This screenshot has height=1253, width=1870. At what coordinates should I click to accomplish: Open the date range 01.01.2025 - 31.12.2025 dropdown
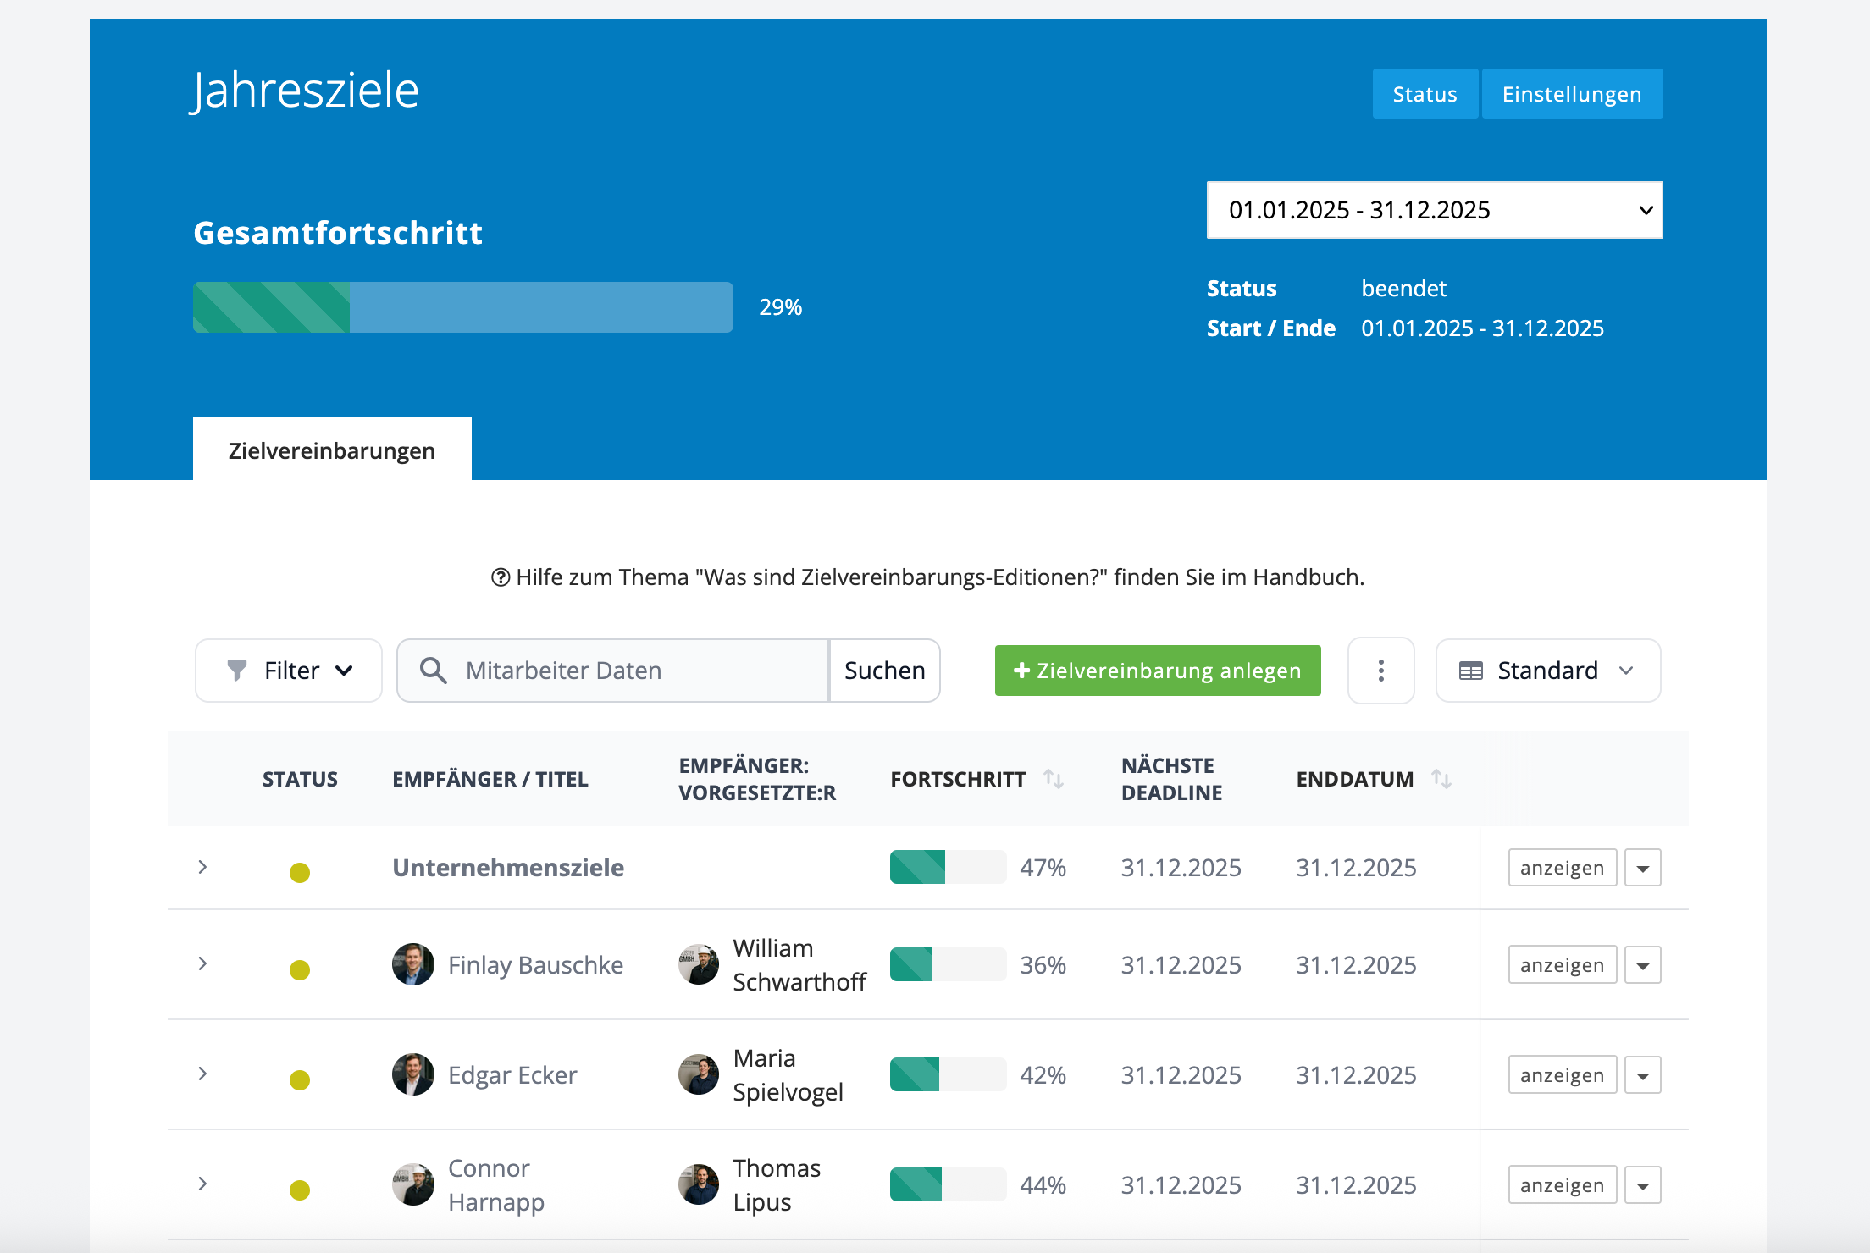[x=1435, y=210]
